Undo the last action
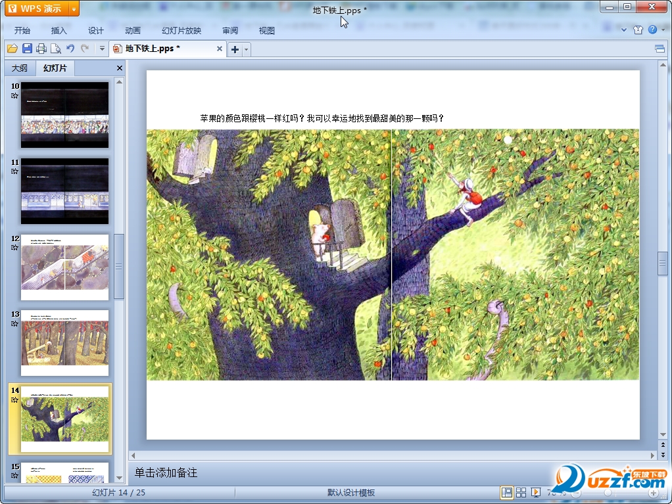 [x=70, y=49]
